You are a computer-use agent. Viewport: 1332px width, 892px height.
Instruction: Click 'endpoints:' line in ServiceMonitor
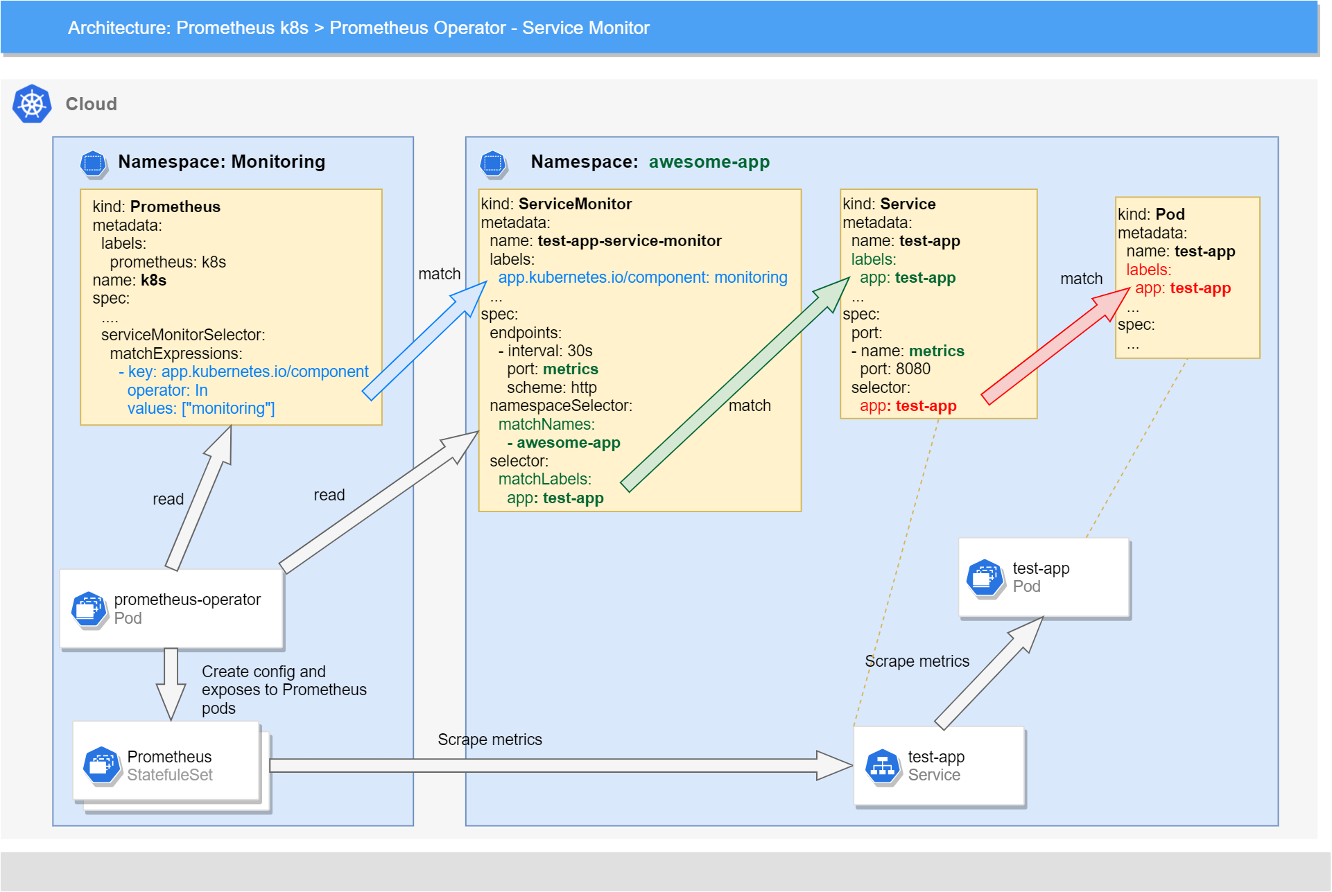click(526, 333)
